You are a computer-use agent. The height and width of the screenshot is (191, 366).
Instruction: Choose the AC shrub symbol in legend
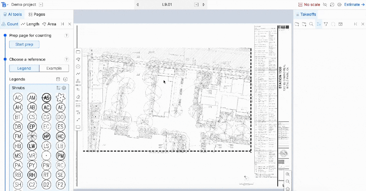tap(18, 98)
